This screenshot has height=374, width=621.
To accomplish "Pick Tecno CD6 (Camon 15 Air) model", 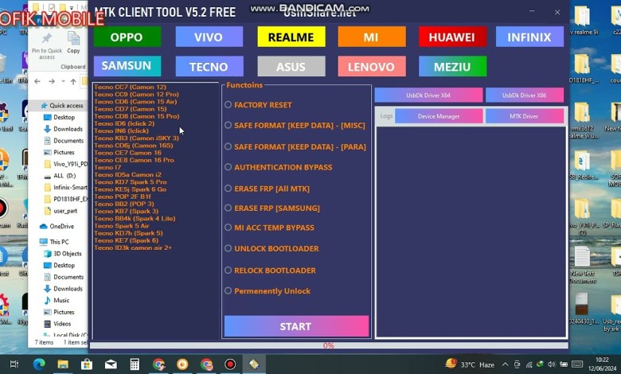I will [135, 102].
